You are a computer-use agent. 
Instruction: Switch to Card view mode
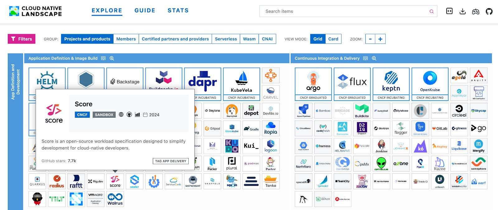click(333, 39)
